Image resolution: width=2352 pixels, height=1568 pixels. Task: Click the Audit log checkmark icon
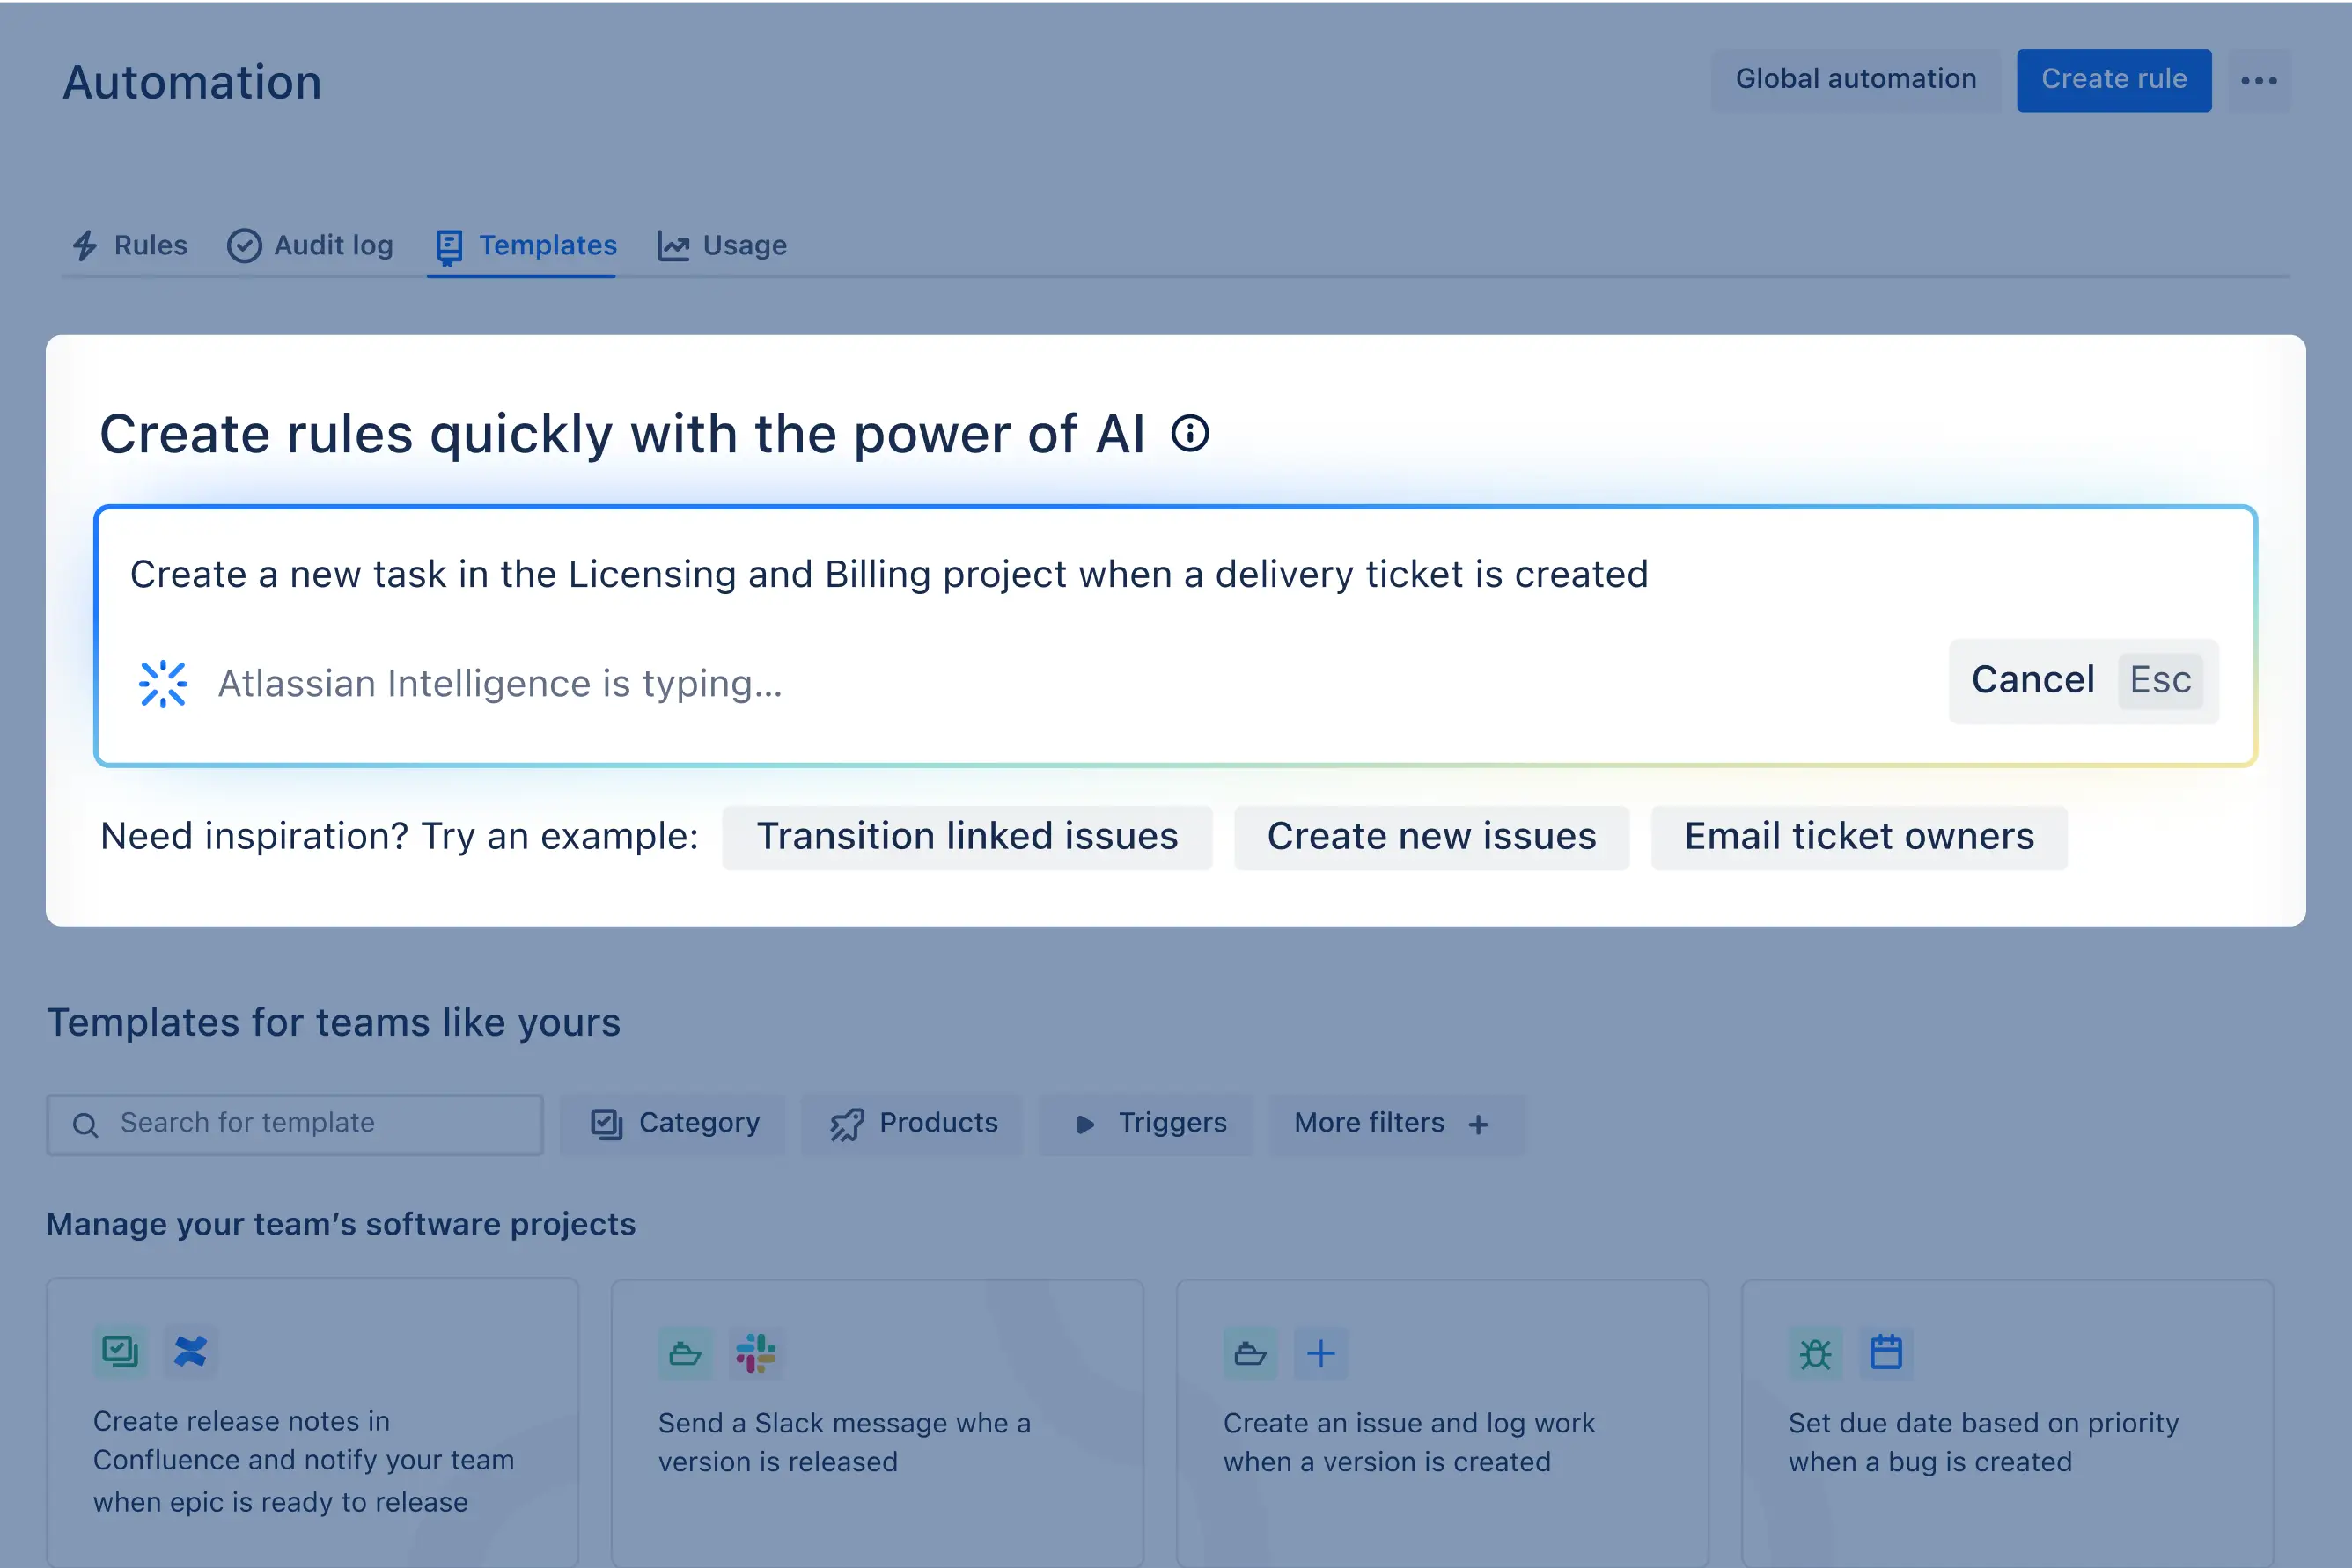tap(244, 246)
